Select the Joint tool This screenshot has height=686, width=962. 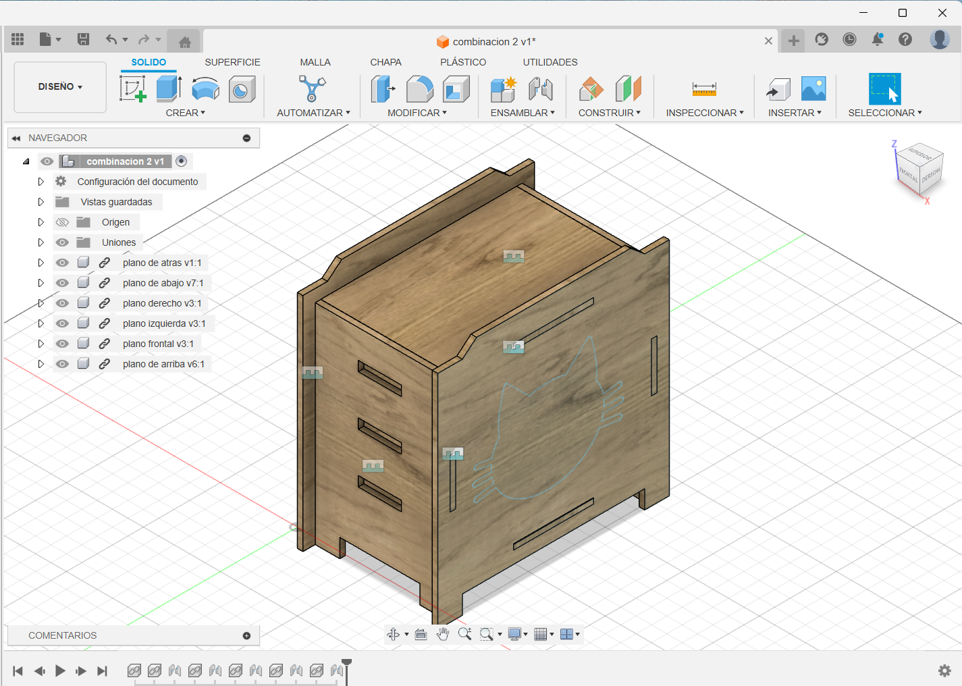(541, 88)
